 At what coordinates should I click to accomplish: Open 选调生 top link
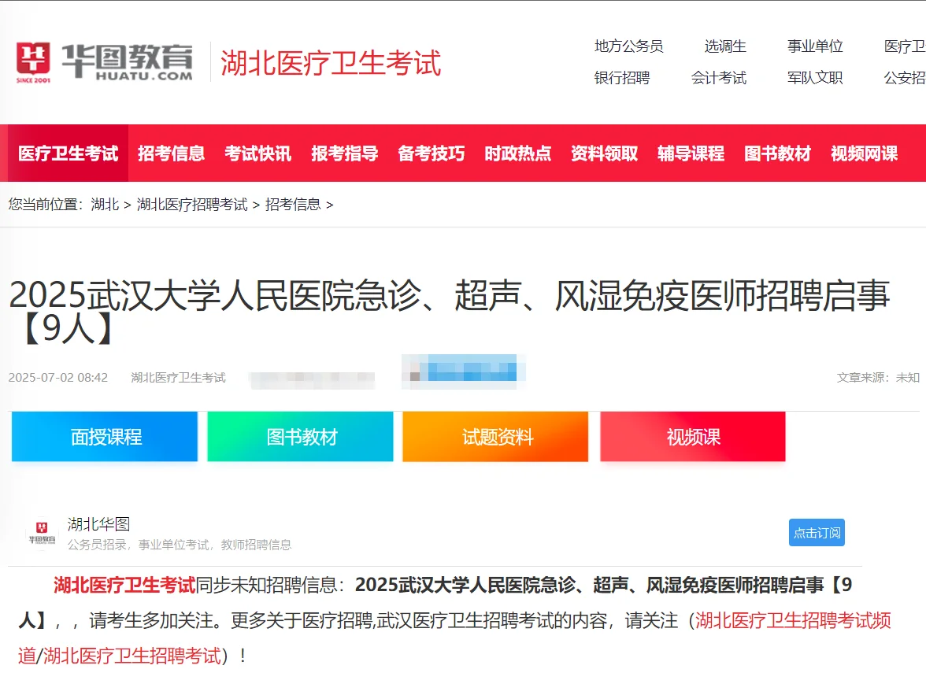pyautogui.click(x=724, y=46)
